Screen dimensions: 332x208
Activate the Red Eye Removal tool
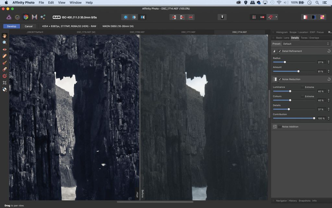[x=5, y=49]
